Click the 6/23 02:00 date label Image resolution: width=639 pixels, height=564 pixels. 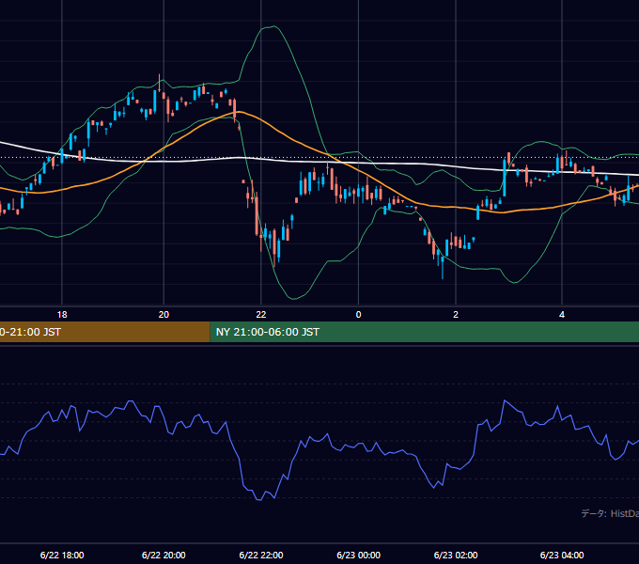pos(456,555)
